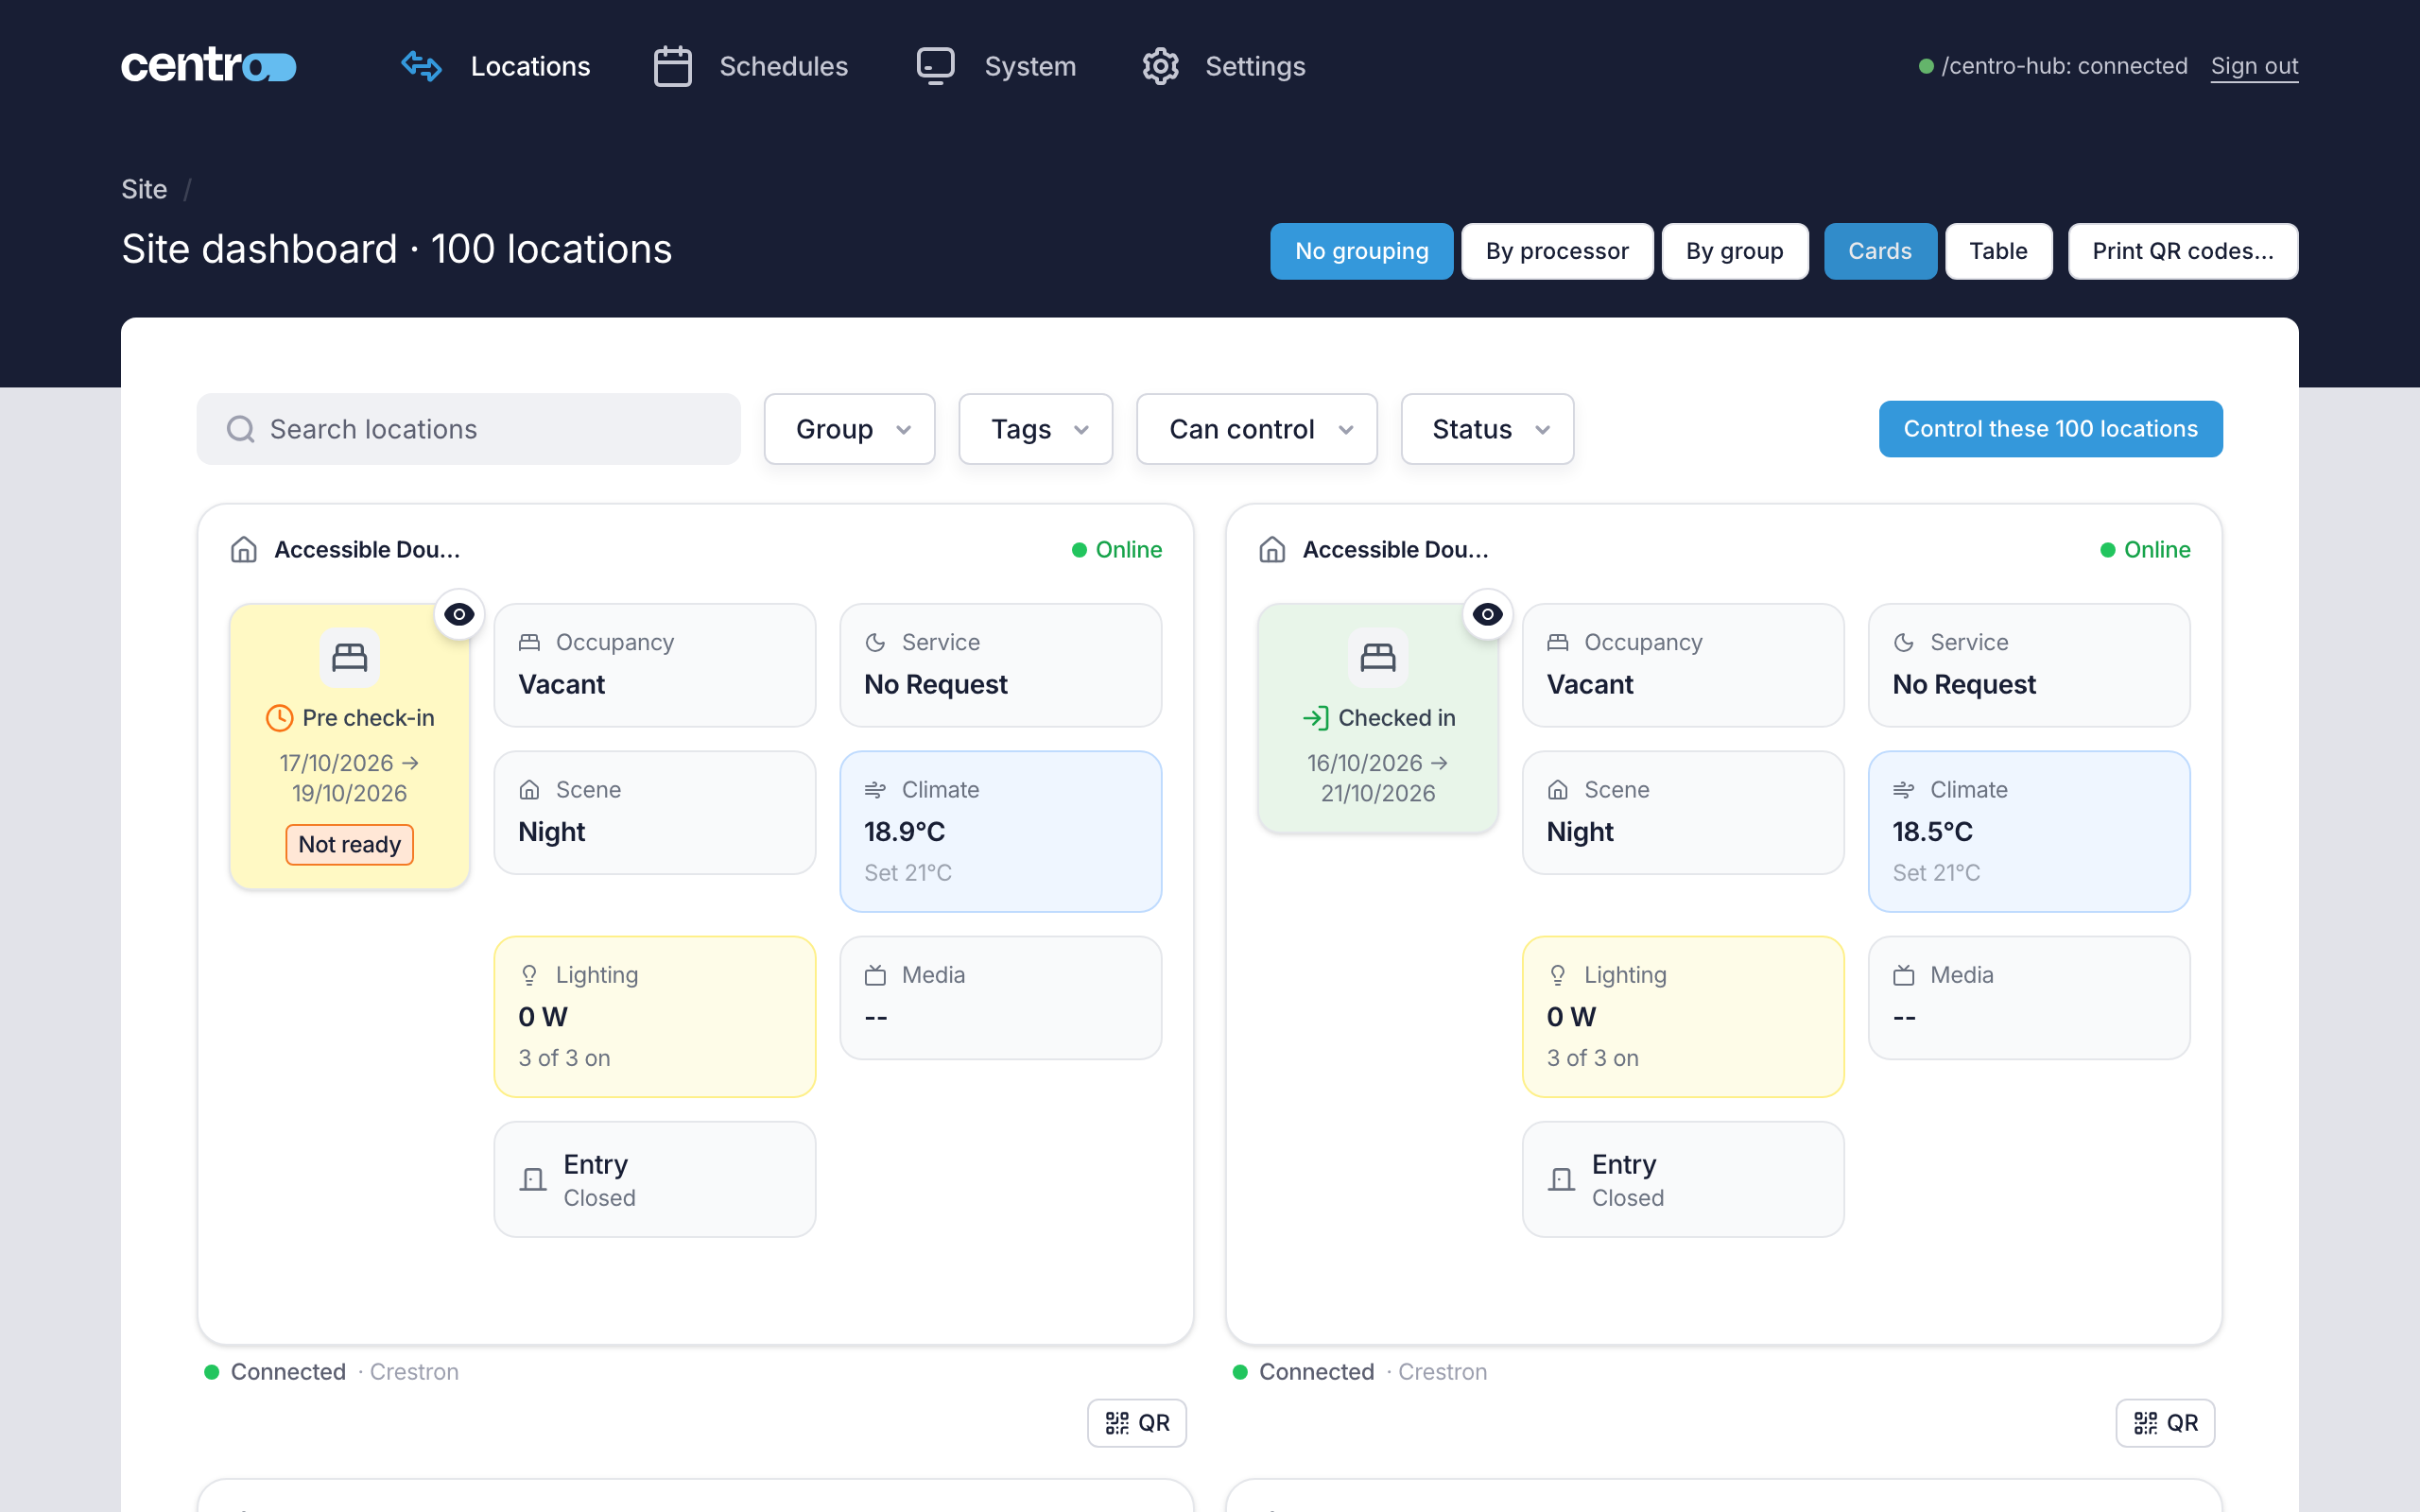
Task: Select No grouping view
Action: pos(1361,251)
